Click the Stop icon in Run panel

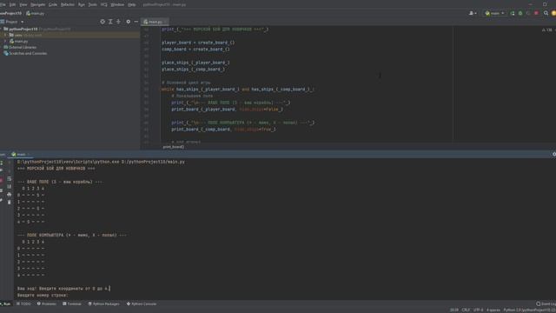point(2,181)
